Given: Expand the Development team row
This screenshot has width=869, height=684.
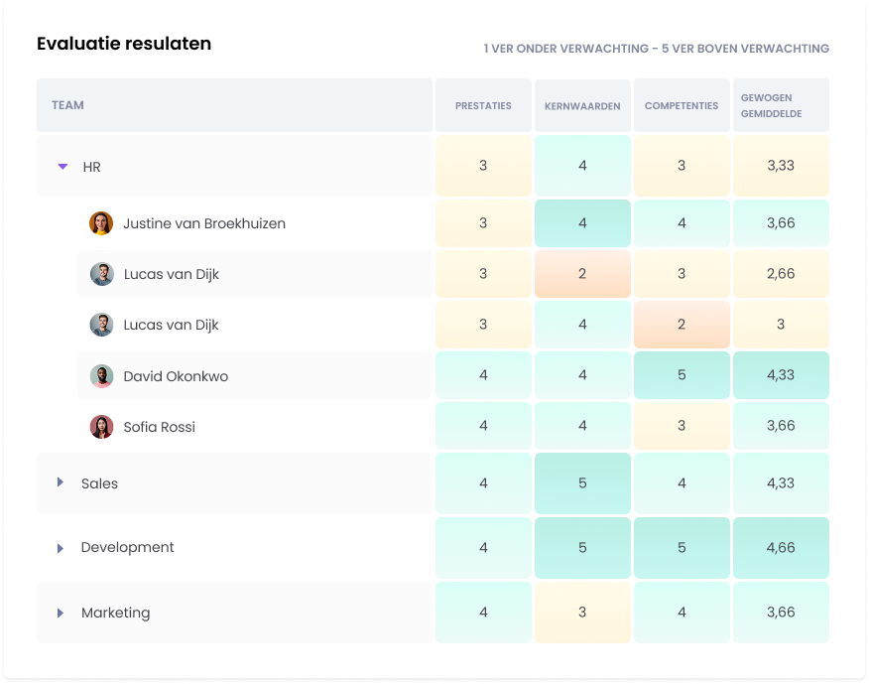Looking at the screenshot, I should (61, 548).
